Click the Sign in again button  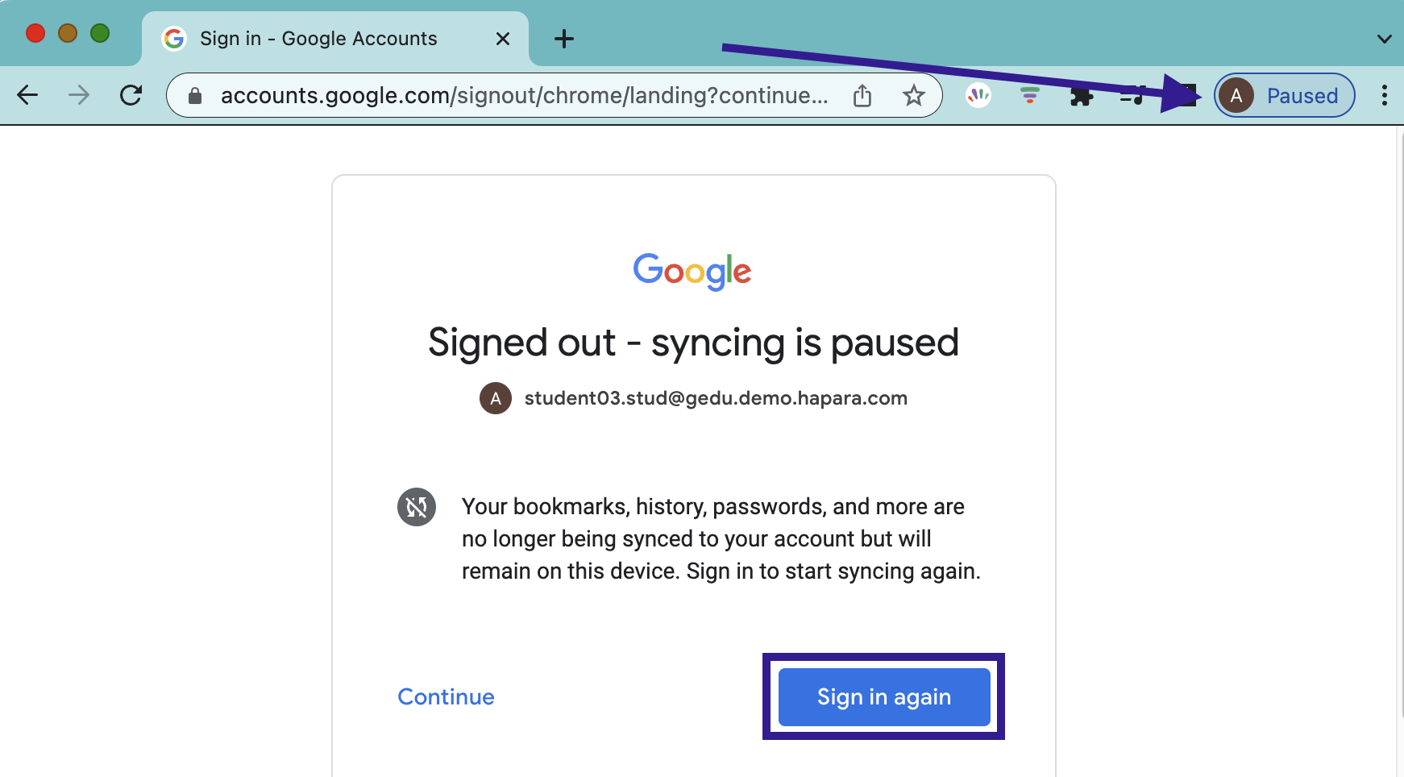click(883, 696)
